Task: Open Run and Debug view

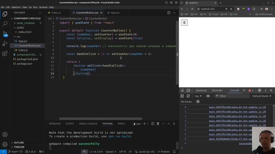Action: click(x=5, y=44)
